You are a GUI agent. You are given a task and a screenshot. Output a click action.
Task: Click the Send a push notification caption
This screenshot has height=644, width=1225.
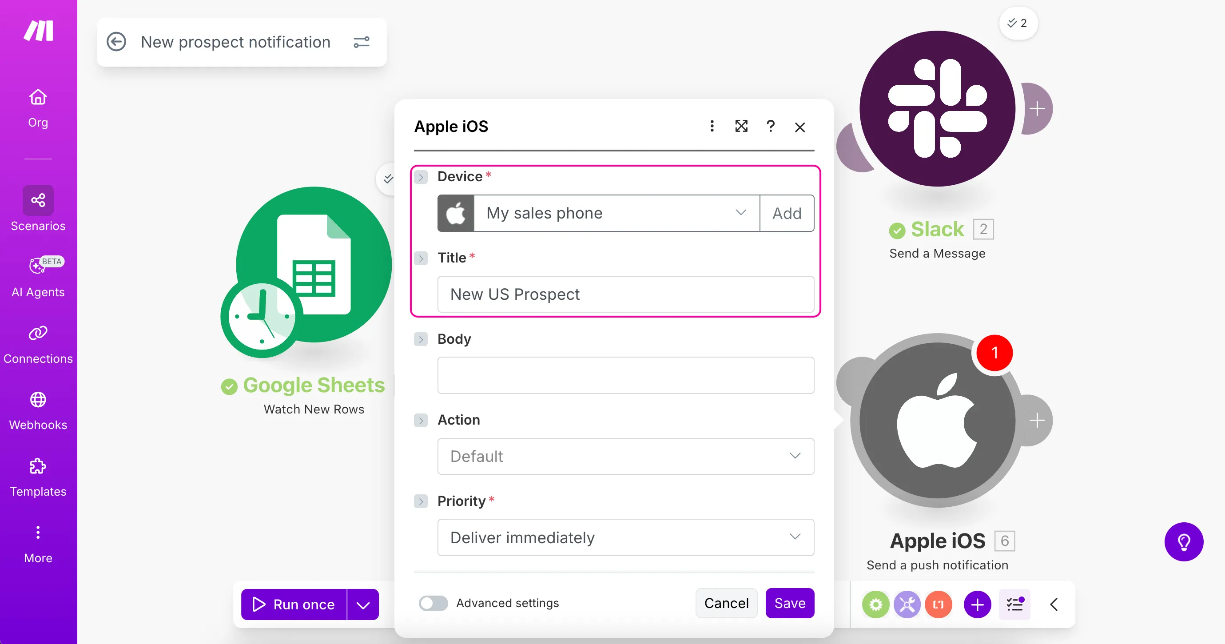[937, 565]
